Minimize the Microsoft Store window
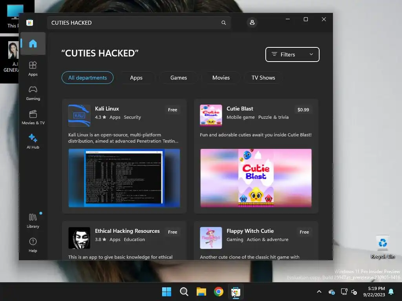 288,19
